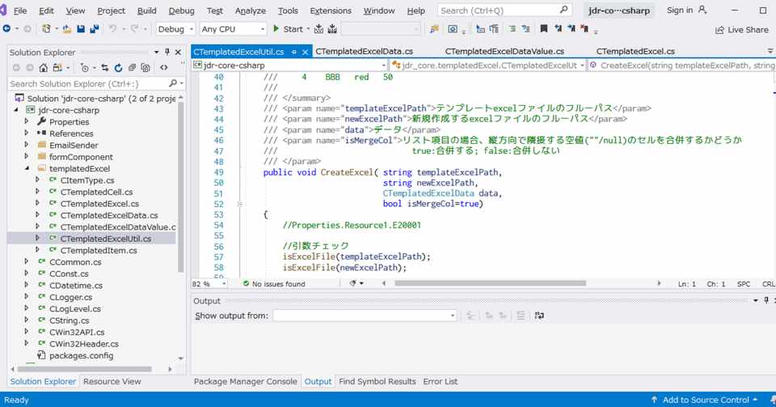Click View Code icon in Solution Explorer
The image size is (776, 407).
click(164, 68)
